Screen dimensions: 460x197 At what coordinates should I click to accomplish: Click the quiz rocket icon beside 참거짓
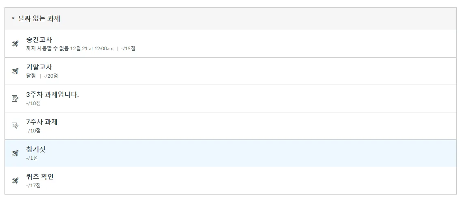coord(15,153)
